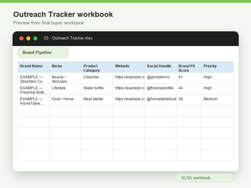251x188 pixels.
Task: Click the @hometablefood social handle
Action: pos(161,99)
